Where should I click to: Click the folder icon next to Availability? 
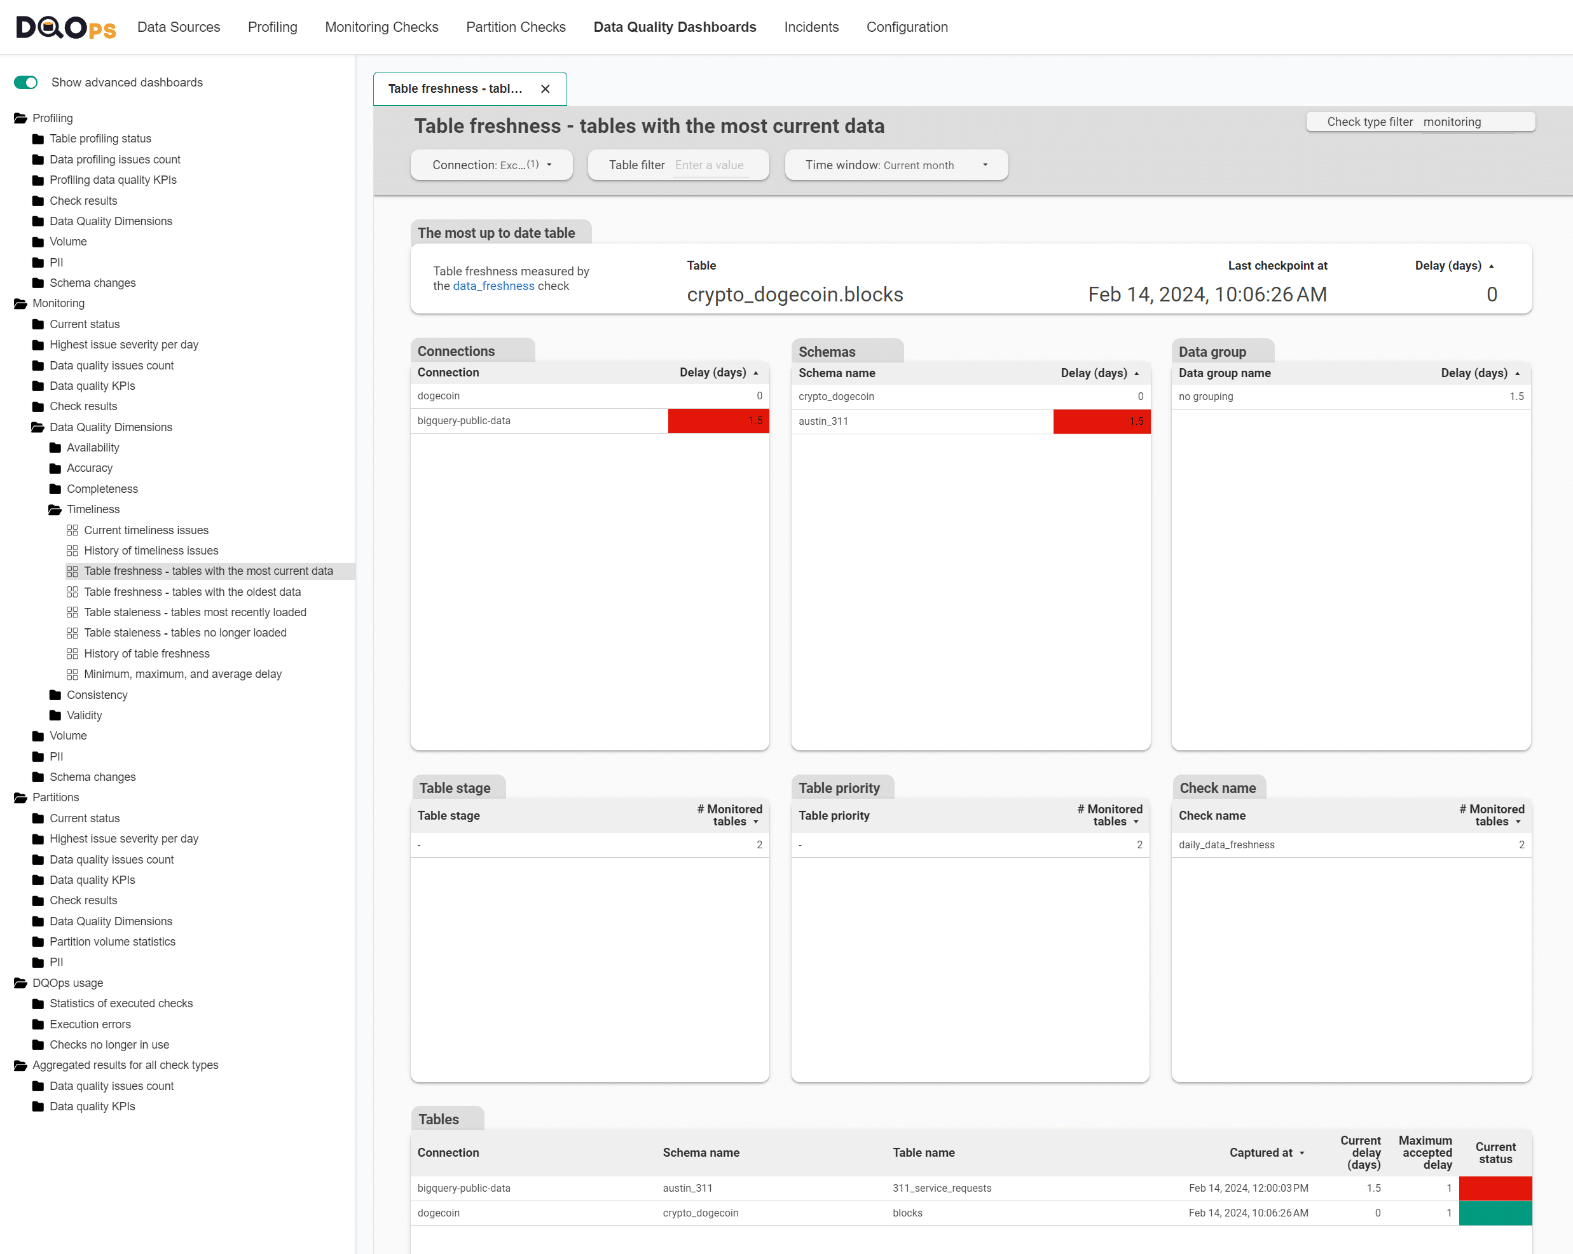[55, 447]
